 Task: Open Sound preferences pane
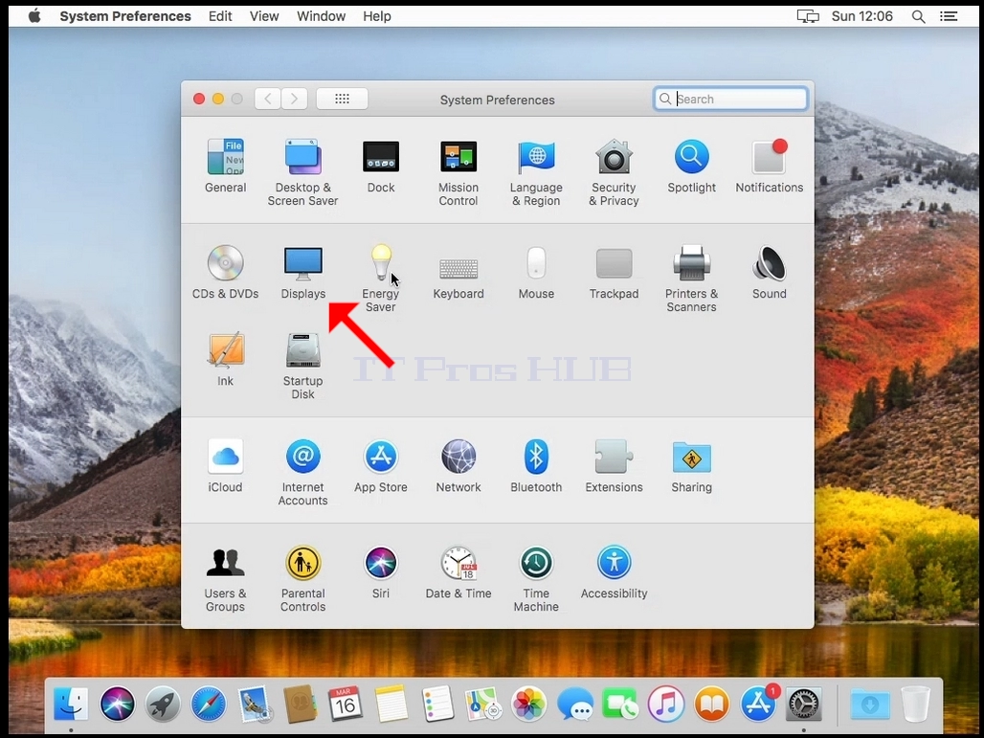pos(770,273)
